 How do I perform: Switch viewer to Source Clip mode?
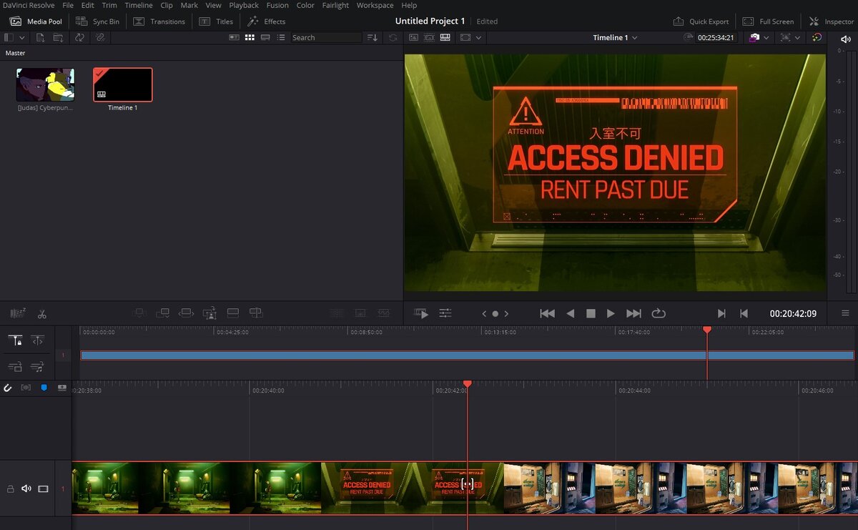coord(413,37)
